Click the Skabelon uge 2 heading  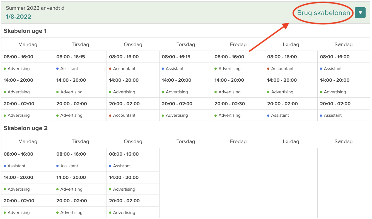26,128
